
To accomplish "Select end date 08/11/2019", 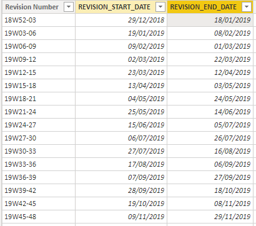I will tap(210, 204).
